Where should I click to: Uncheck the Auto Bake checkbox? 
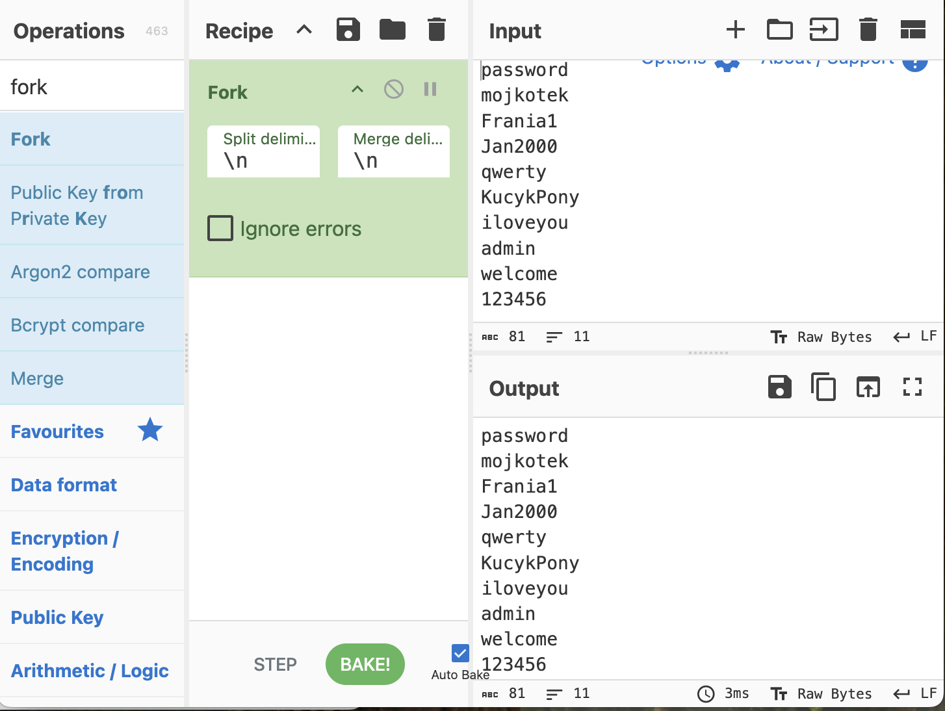(460, 653)
